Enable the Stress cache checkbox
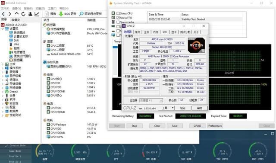Viewport: 276px width, 163px height. click(x=118, y=22)
